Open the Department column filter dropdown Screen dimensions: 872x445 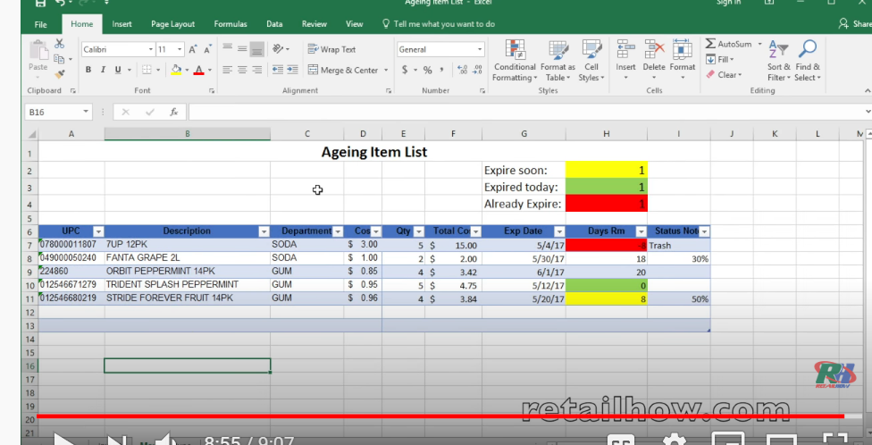tap(337, 231)
